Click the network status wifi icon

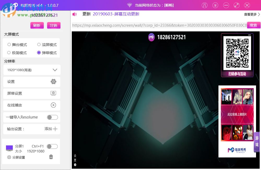[130, 5]
